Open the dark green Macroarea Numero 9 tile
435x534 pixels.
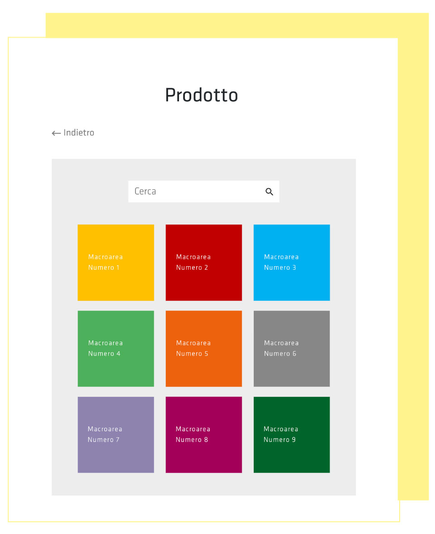click(292, 435)
